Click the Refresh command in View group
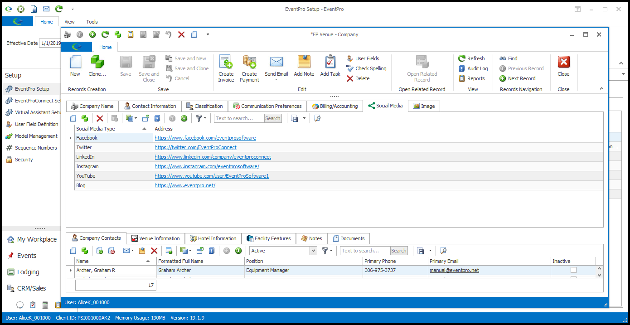Viewport: 630px width, 325px height. (x=471, y=58)
